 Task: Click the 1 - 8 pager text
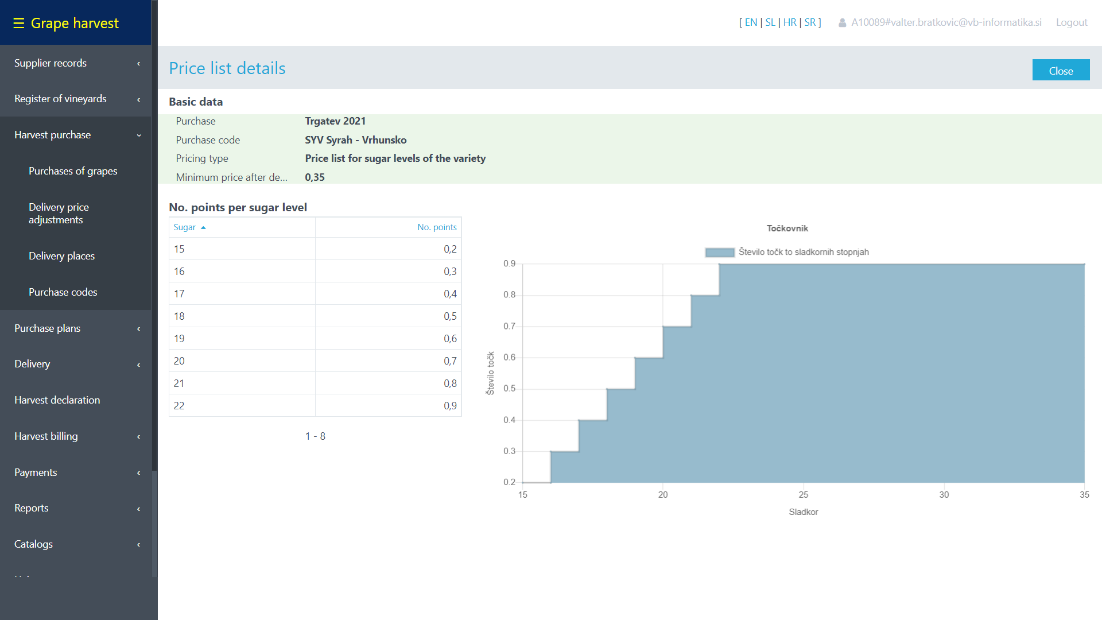click(315, 436)
